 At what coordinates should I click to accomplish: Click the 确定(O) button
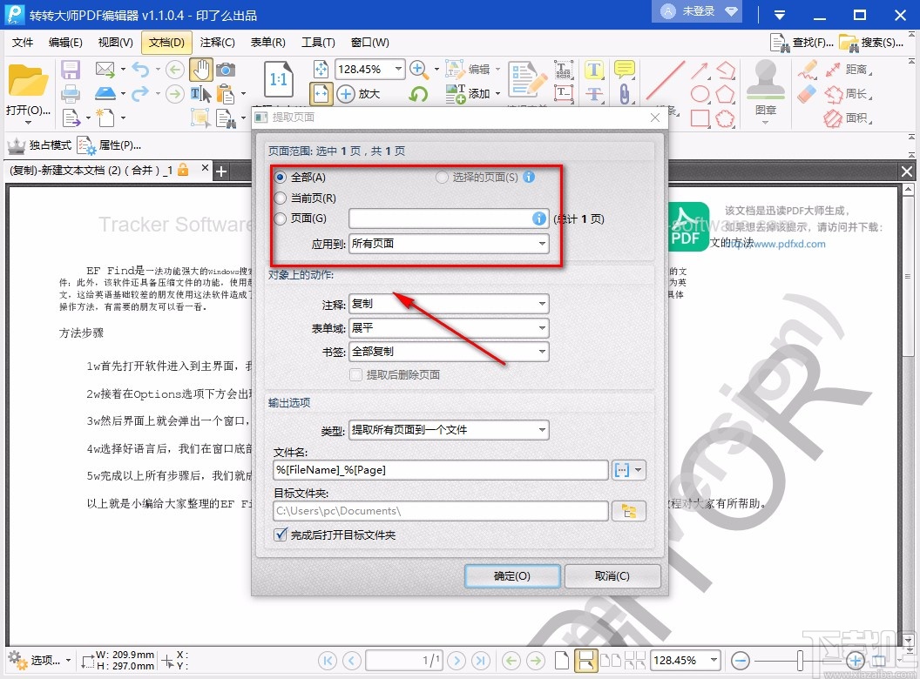click(x=512, y=575)
